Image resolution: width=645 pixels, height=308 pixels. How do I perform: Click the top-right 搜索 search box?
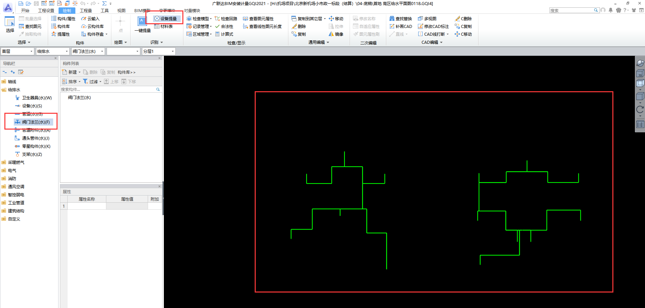pyautogui.click(x=574, y=10)
